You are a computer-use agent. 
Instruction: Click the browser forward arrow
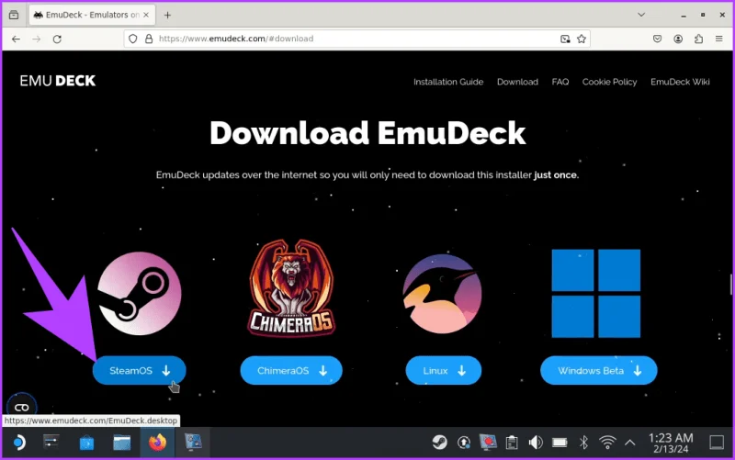[x=37, y=39]
